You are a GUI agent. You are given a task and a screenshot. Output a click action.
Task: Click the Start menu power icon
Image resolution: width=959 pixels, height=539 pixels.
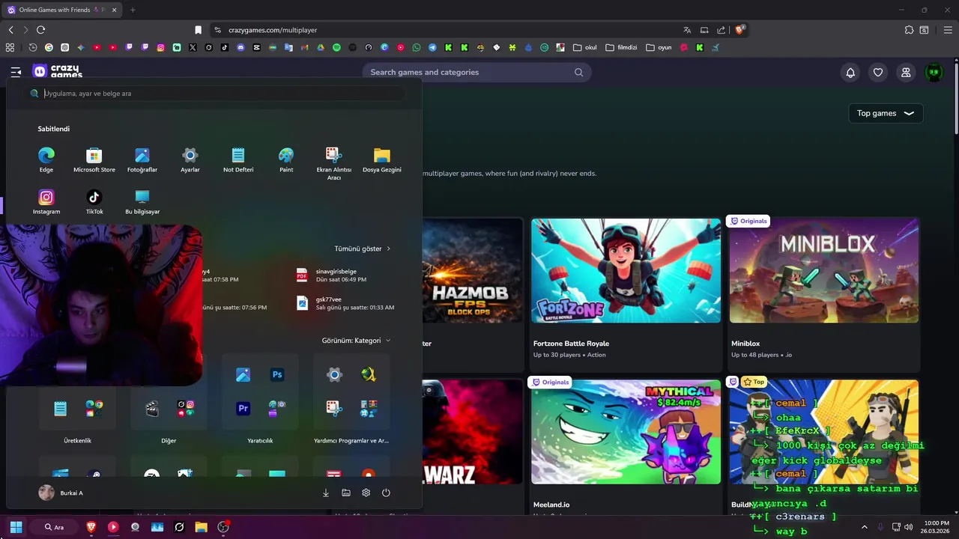(x=386, y=493)
